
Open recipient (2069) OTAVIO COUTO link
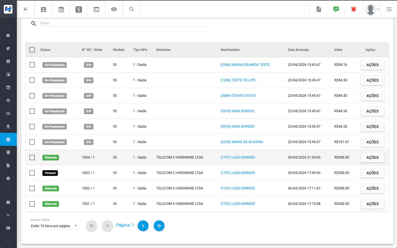point(238,96)
